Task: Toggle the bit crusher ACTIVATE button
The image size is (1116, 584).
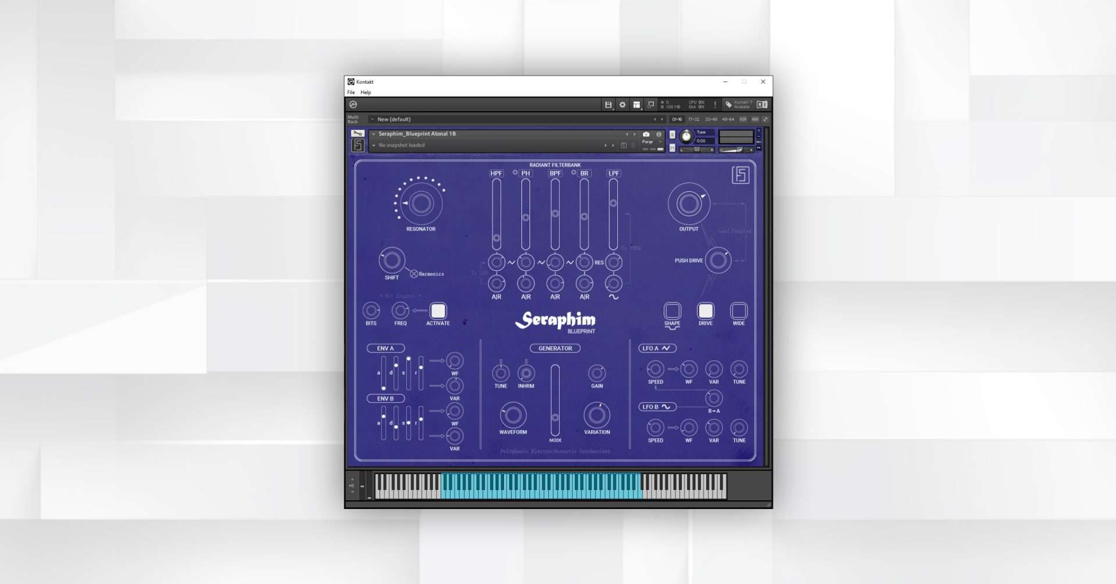Action: coord(438,311)
